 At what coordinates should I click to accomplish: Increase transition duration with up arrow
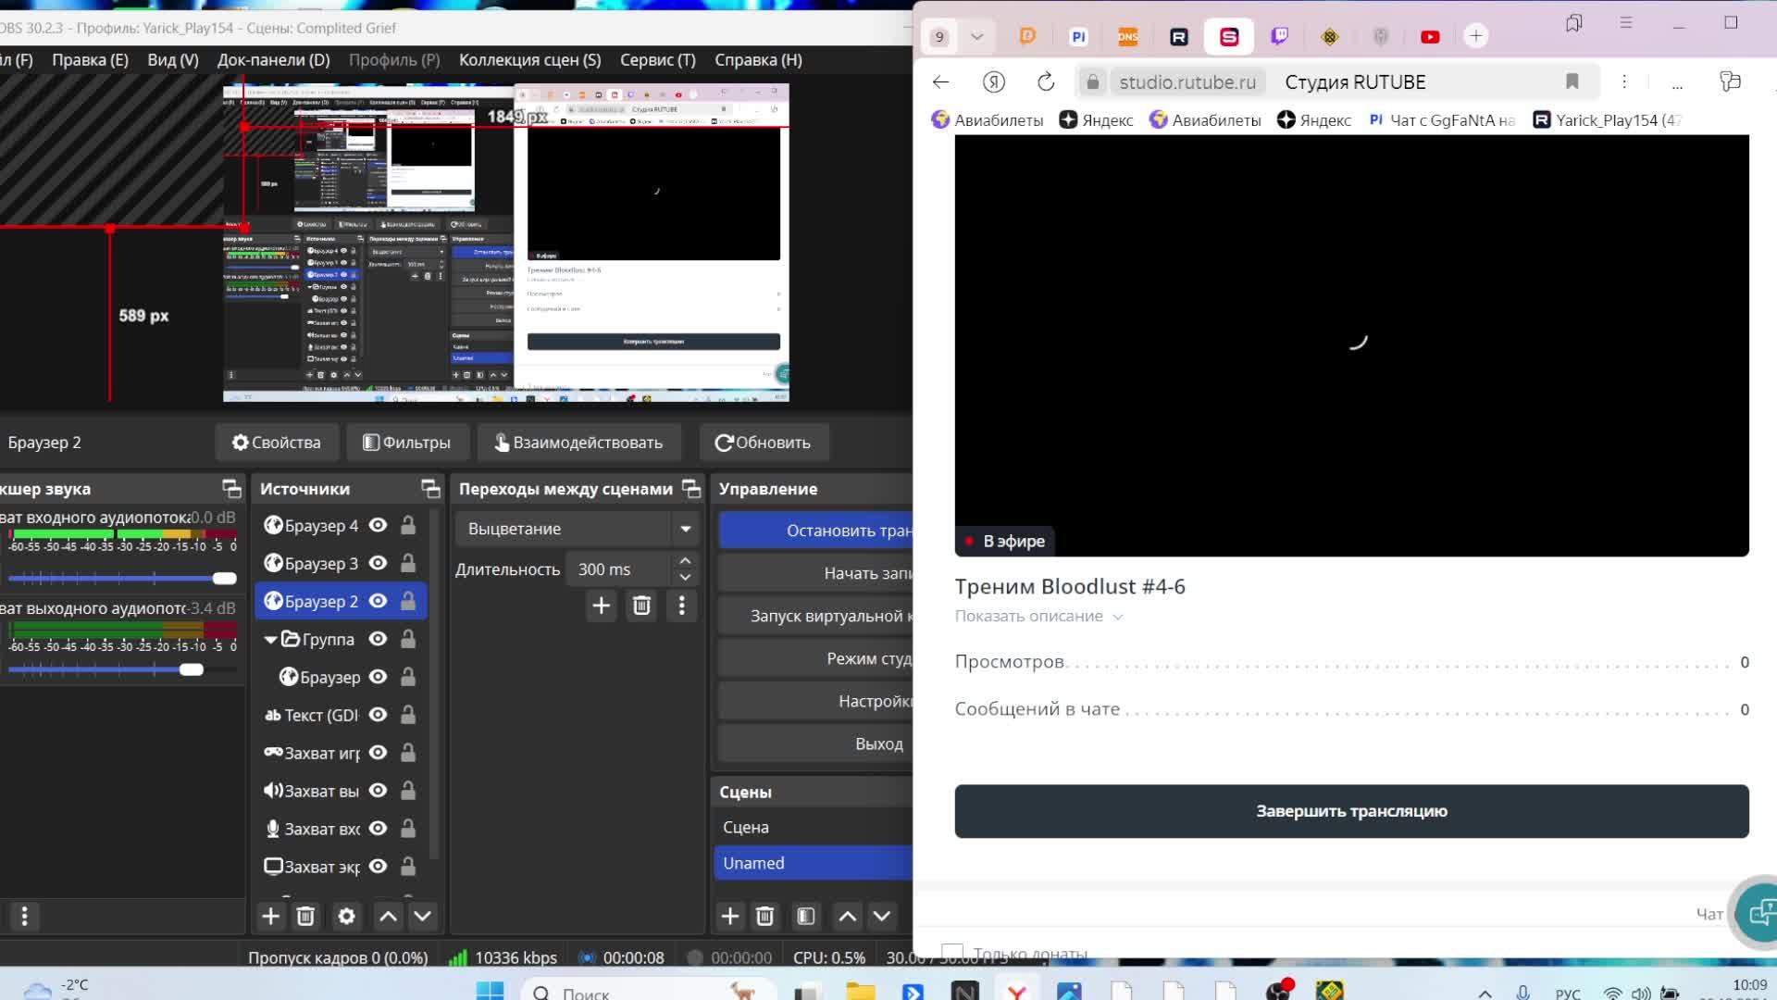[685, 561]
